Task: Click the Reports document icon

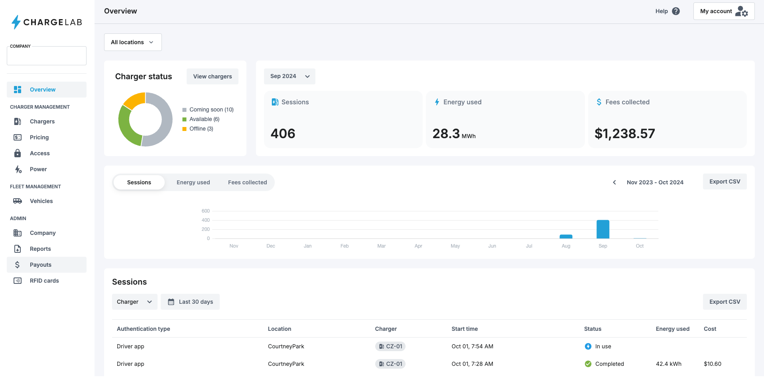Action: click(x=18, y=249)
